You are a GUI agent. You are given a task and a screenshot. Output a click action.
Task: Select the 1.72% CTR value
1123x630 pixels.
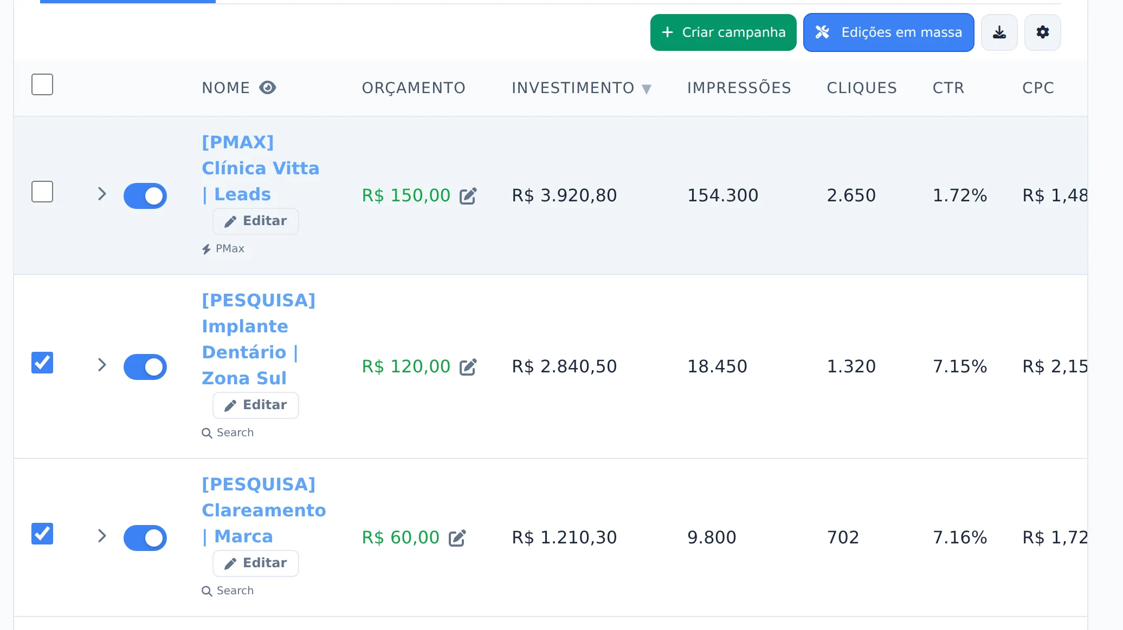click(x=960, y=195)
